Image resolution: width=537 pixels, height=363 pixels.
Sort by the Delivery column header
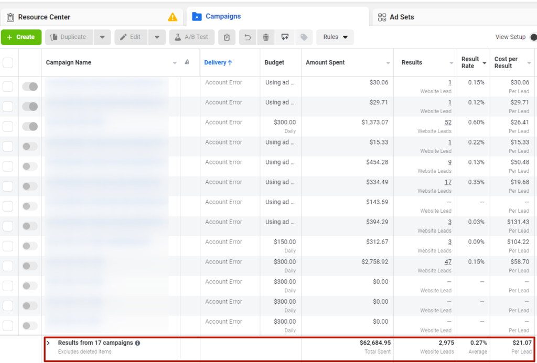[x=218, y=63]
